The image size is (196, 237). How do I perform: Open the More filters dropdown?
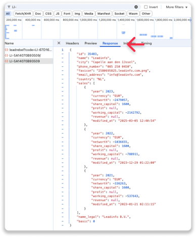coord(177,7)
